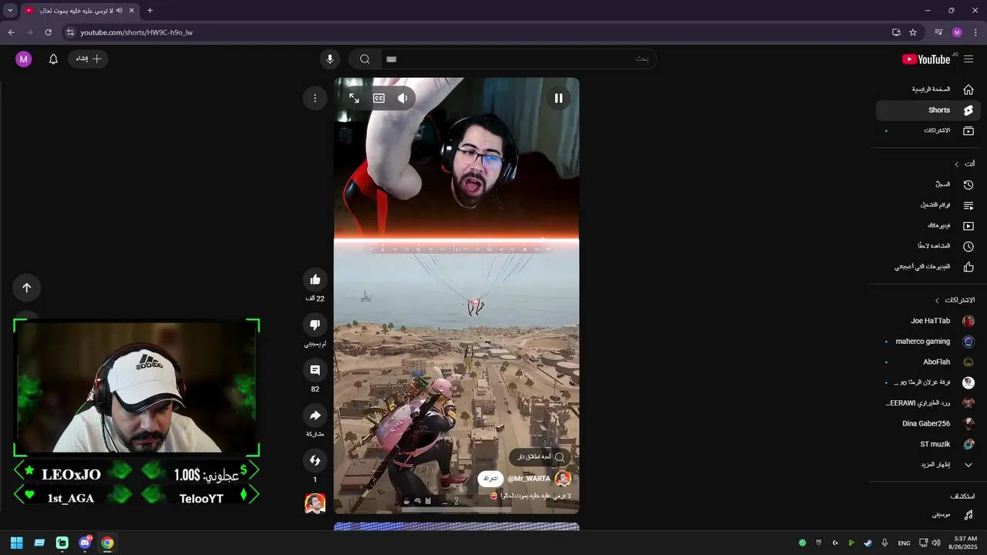
Task: Open Subscriptions in the sidebar
Action: pyautogui.click(x=928, y=131)
